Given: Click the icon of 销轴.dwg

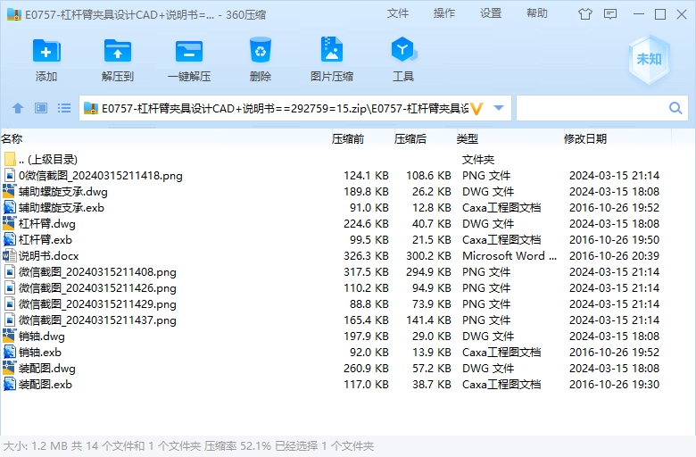Looking at the screenshot, I should 9,336.
